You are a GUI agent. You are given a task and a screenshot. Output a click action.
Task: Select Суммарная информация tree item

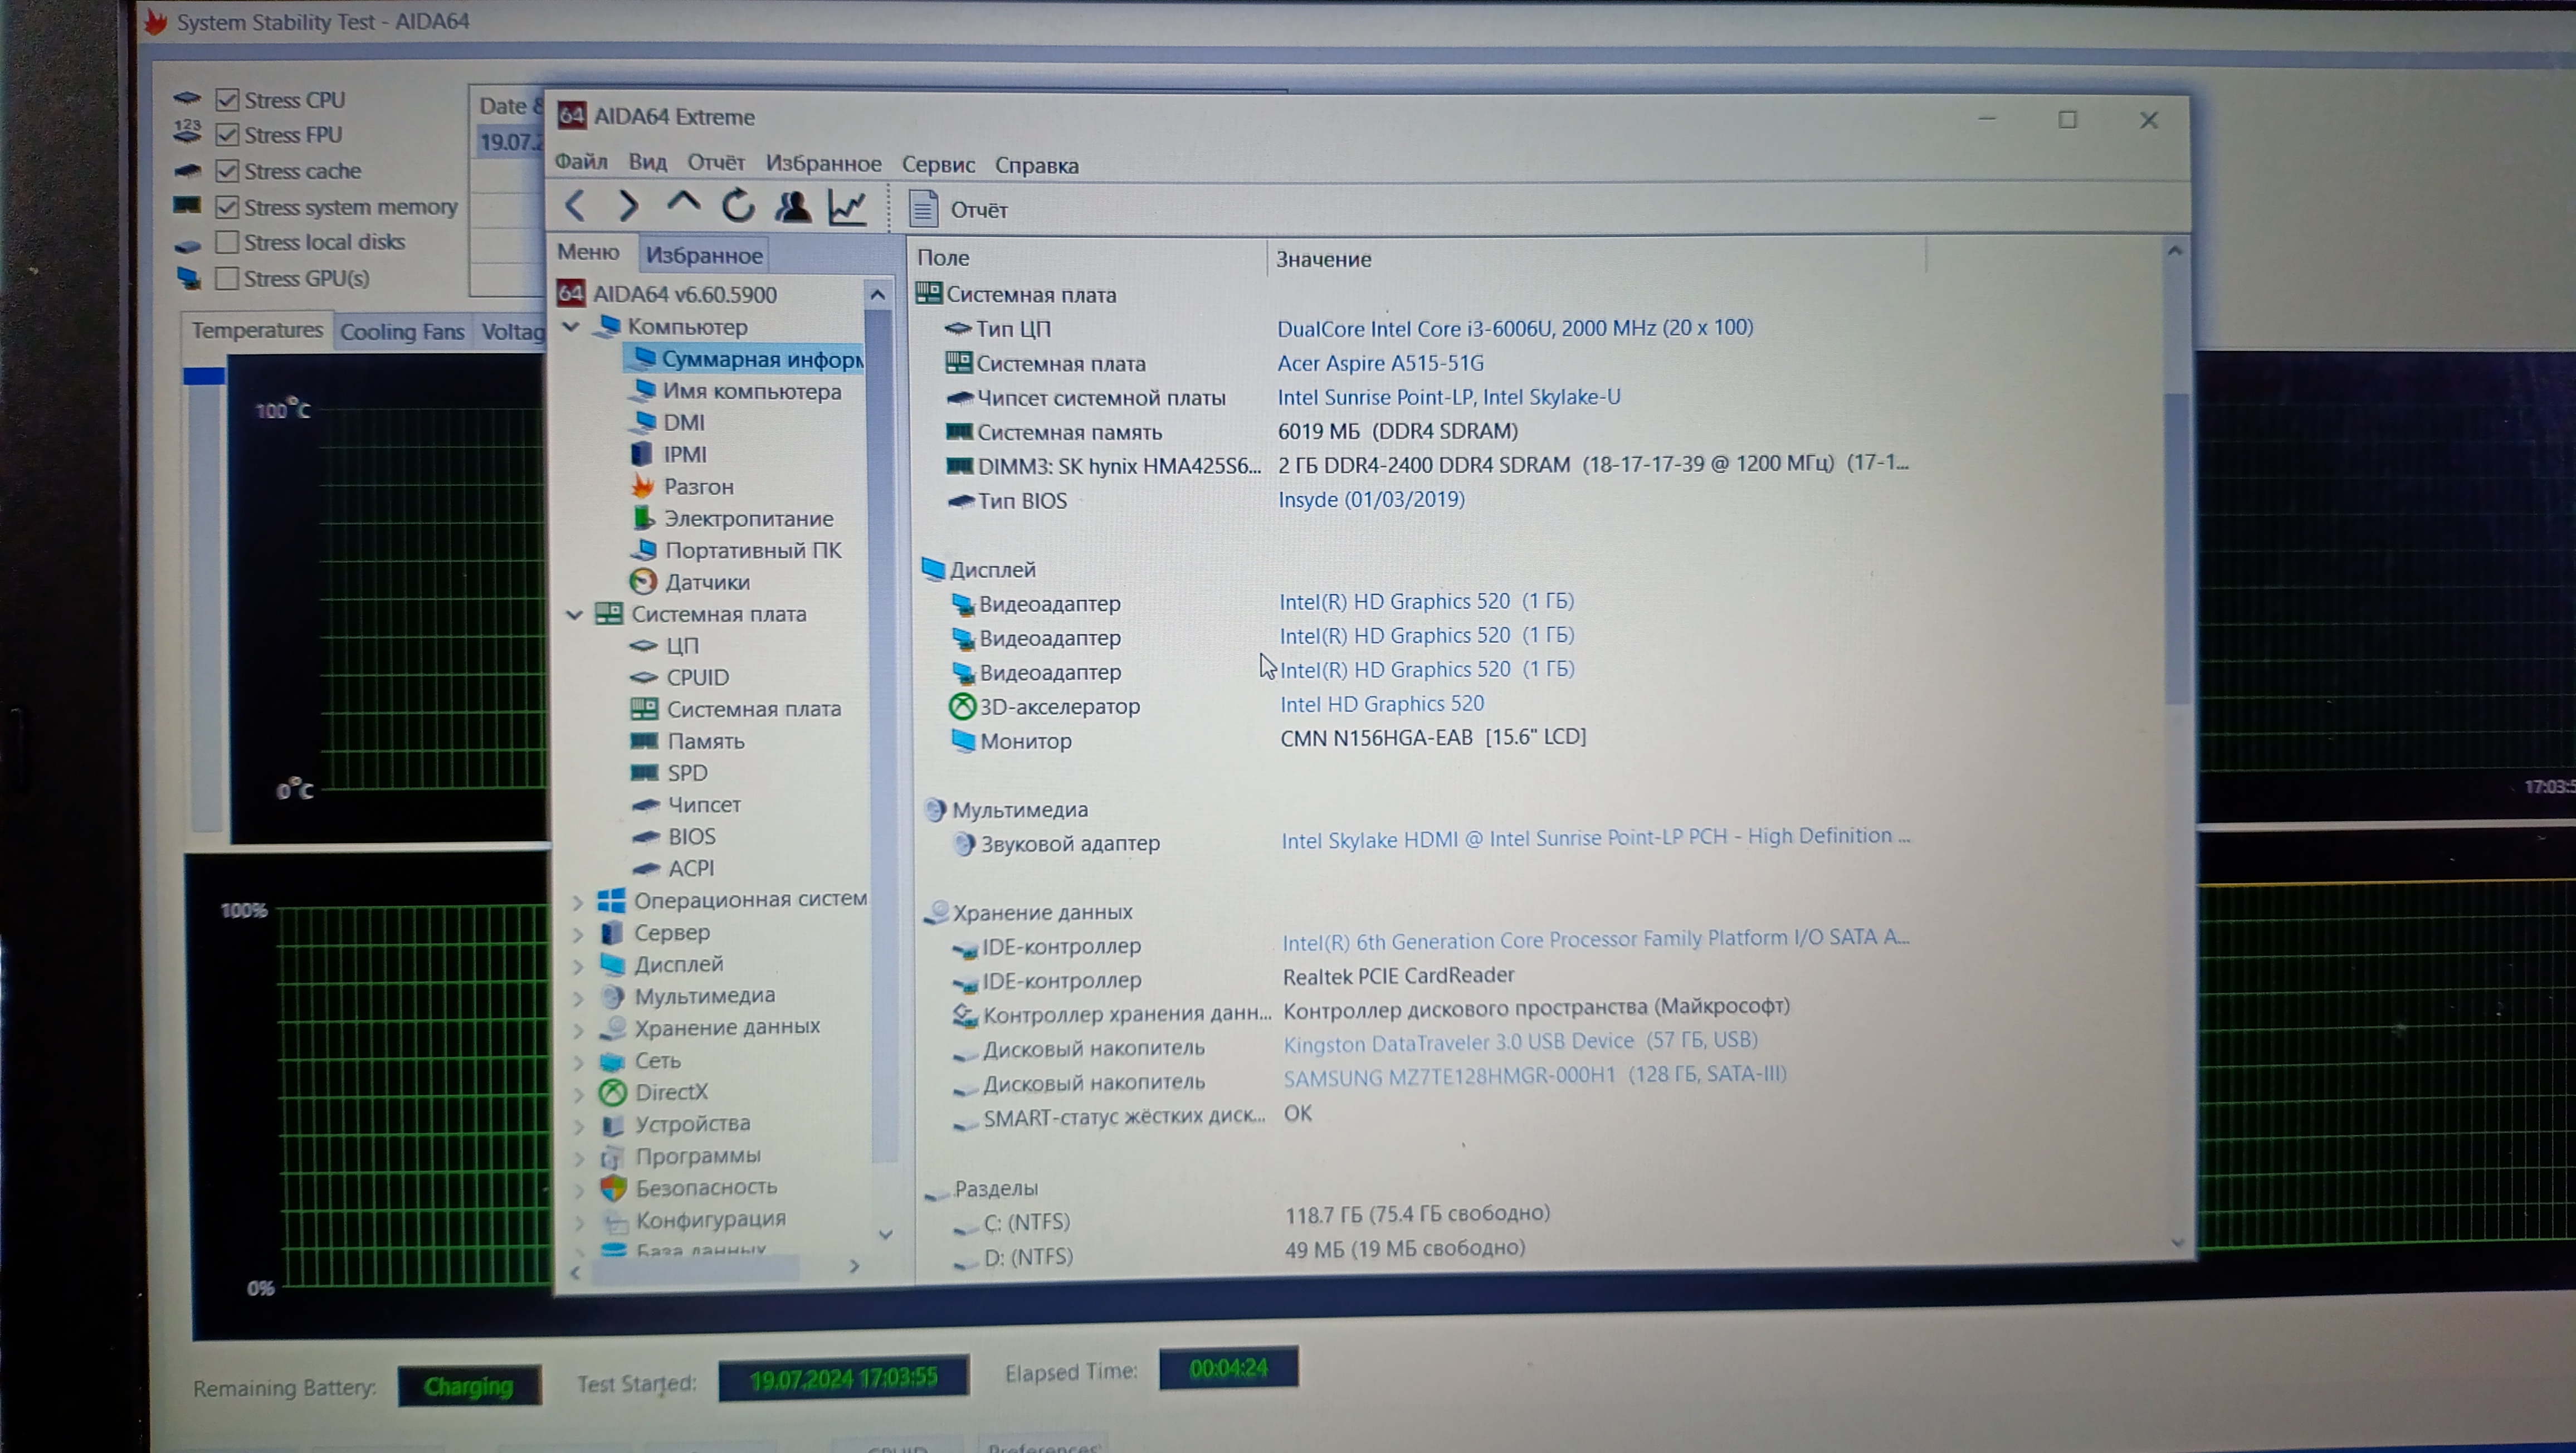[746, 359]
